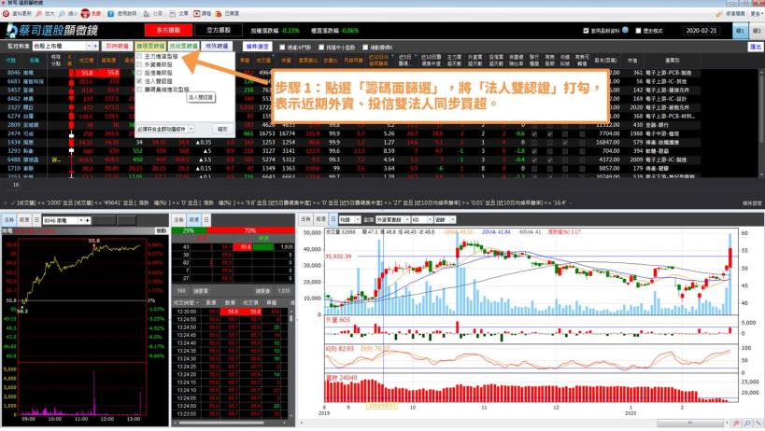
Task: Click the pin icon at toolbar right end
Action: pos(720,14)
